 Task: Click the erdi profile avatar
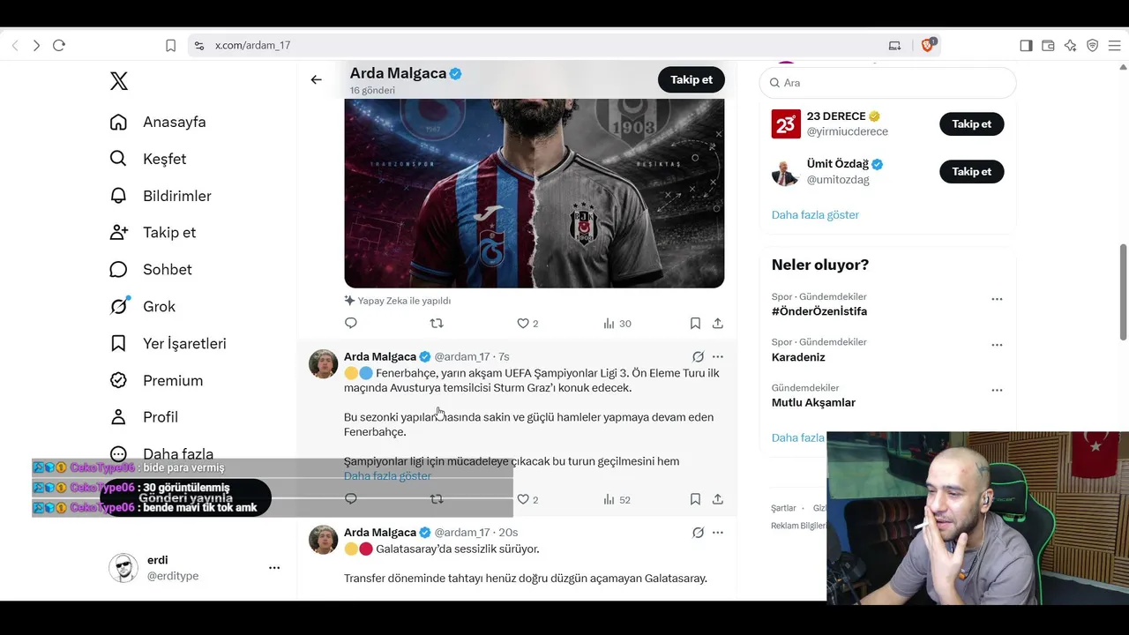tap(123, 568)
